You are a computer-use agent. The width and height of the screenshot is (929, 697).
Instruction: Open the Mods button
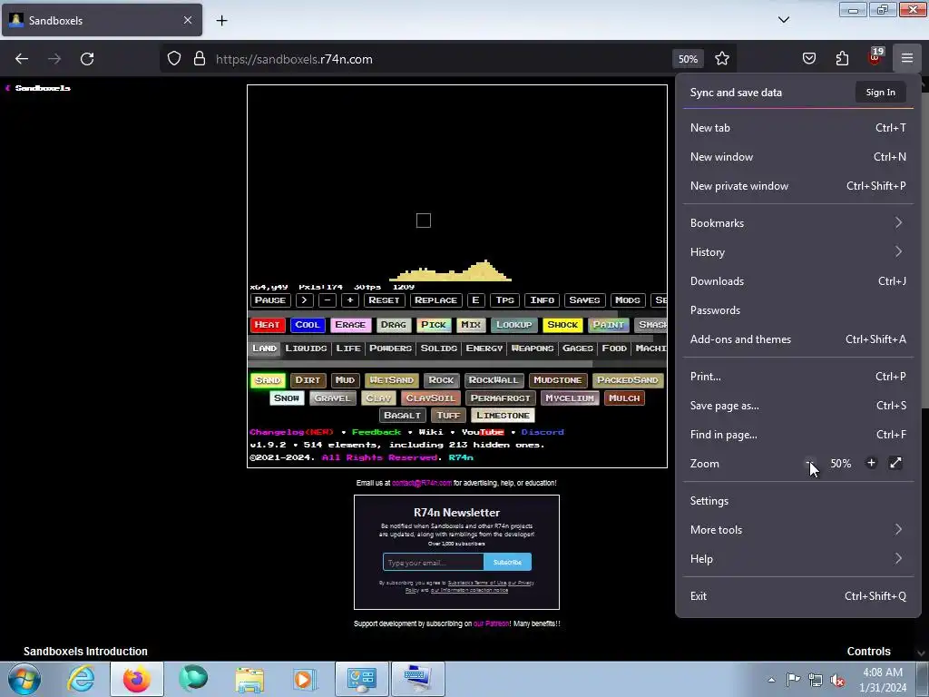pos(628,299)
